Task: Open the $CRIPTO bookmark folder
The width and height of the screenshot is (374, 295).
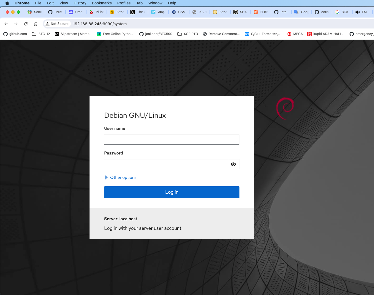Action: pos(188,34)
